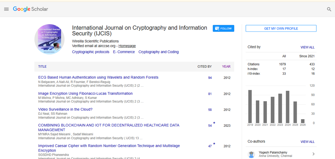Click the Google Scholar logo
The height and width of the screenshot is (159, 335).
tap(30, 9)
